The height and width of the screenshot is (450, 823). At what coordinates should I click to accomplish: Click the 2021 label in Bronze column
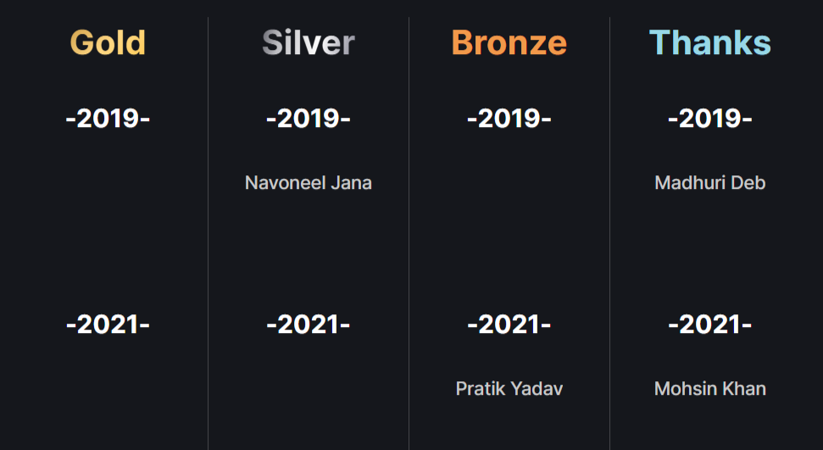(509, 324)
